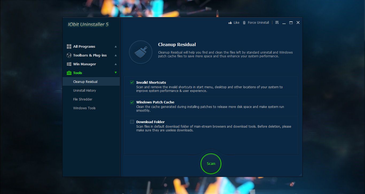Close the IObit Uninstaller window

tap(298, 23)
